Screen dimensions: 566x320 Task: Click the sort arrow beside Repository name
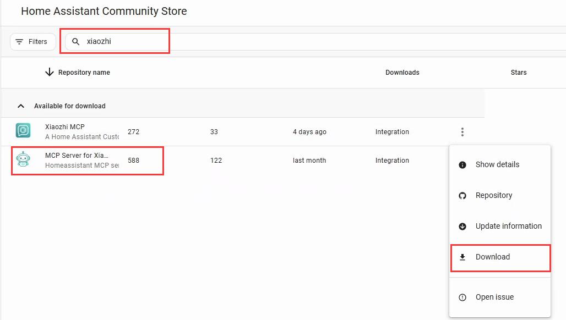coord(50,72)
